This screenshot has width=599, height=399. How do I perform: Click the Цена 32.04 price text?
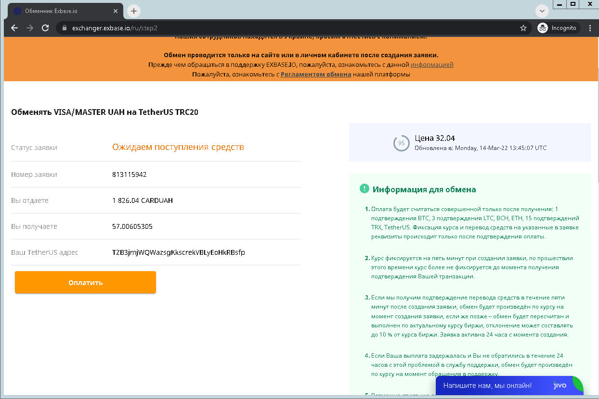(x=435, y=138)
